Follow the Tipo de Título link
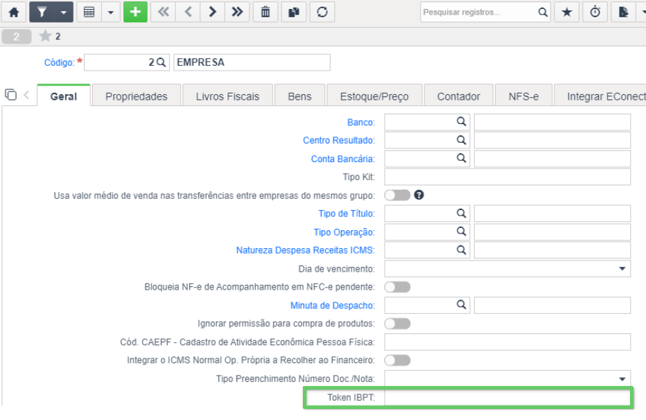This screenshot has height=420, width=646. 347,213
